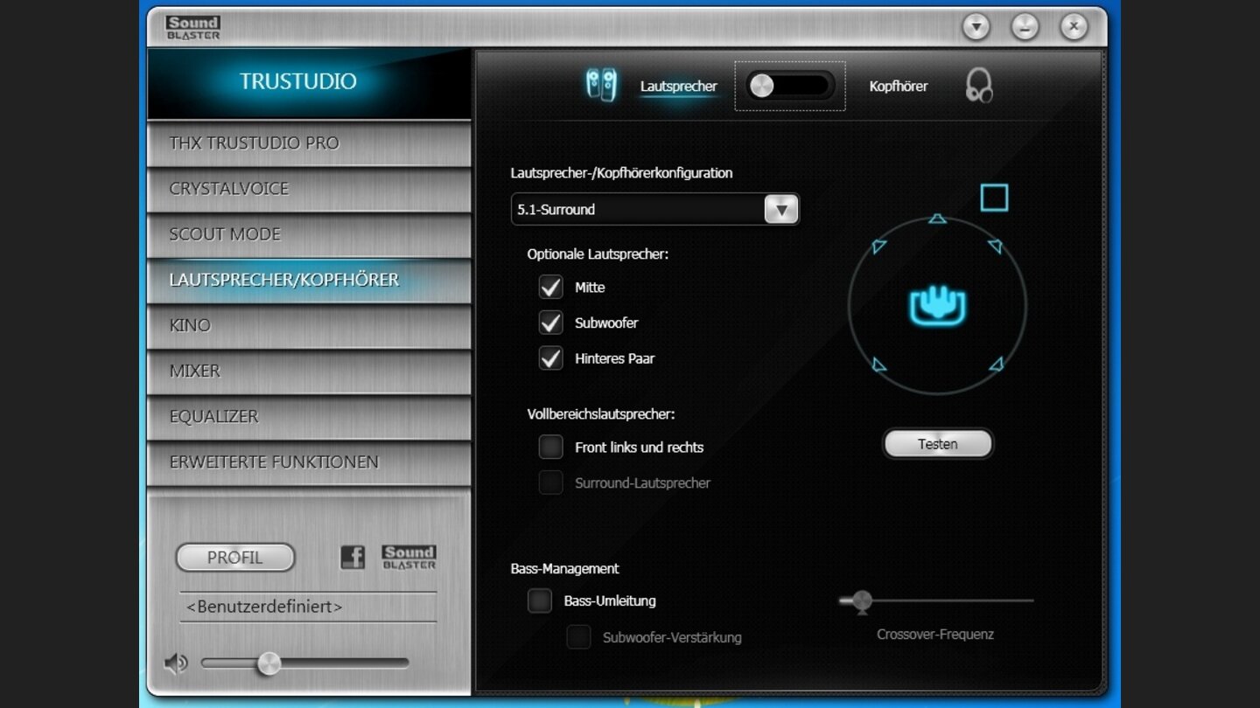Click the rear right speaker triangle
Image resolution: width=1260 pixels, height=708 pixels.
pos(996,364)
